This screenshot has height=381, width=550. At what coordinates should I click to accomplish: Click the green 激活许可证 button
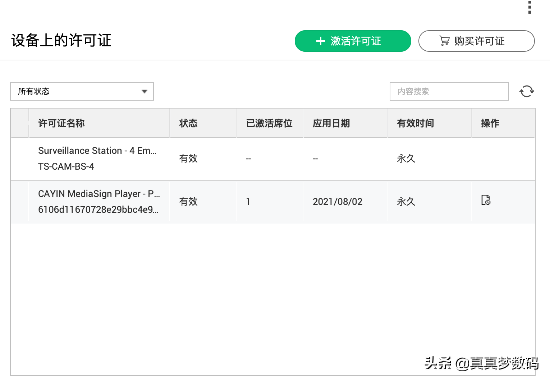pyautogui.click(x=353, y=41)
